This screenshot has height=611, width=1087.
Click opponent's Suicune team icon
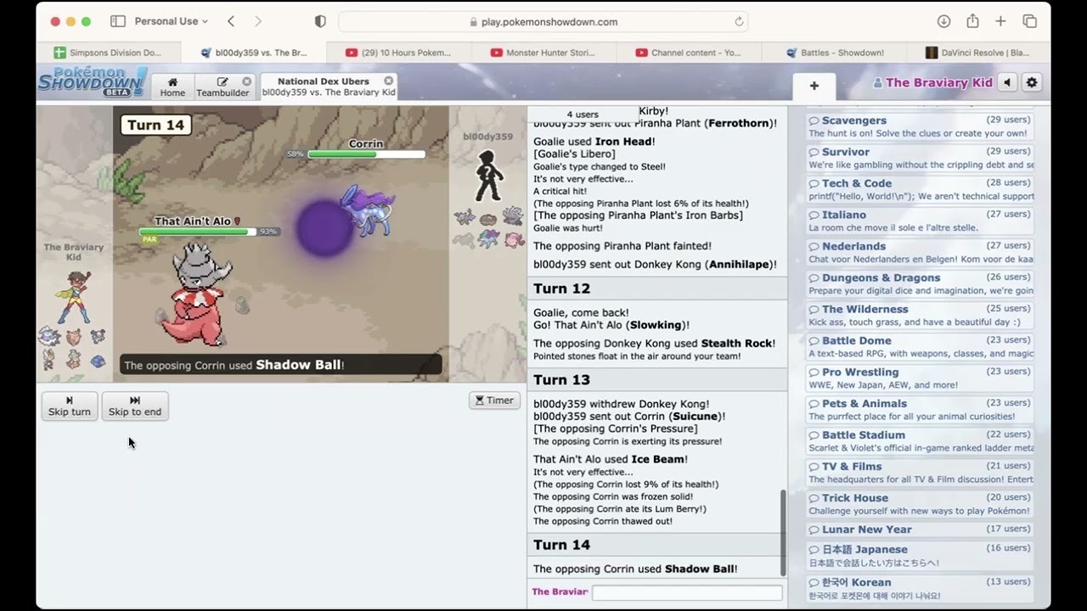tap(487, 238)
